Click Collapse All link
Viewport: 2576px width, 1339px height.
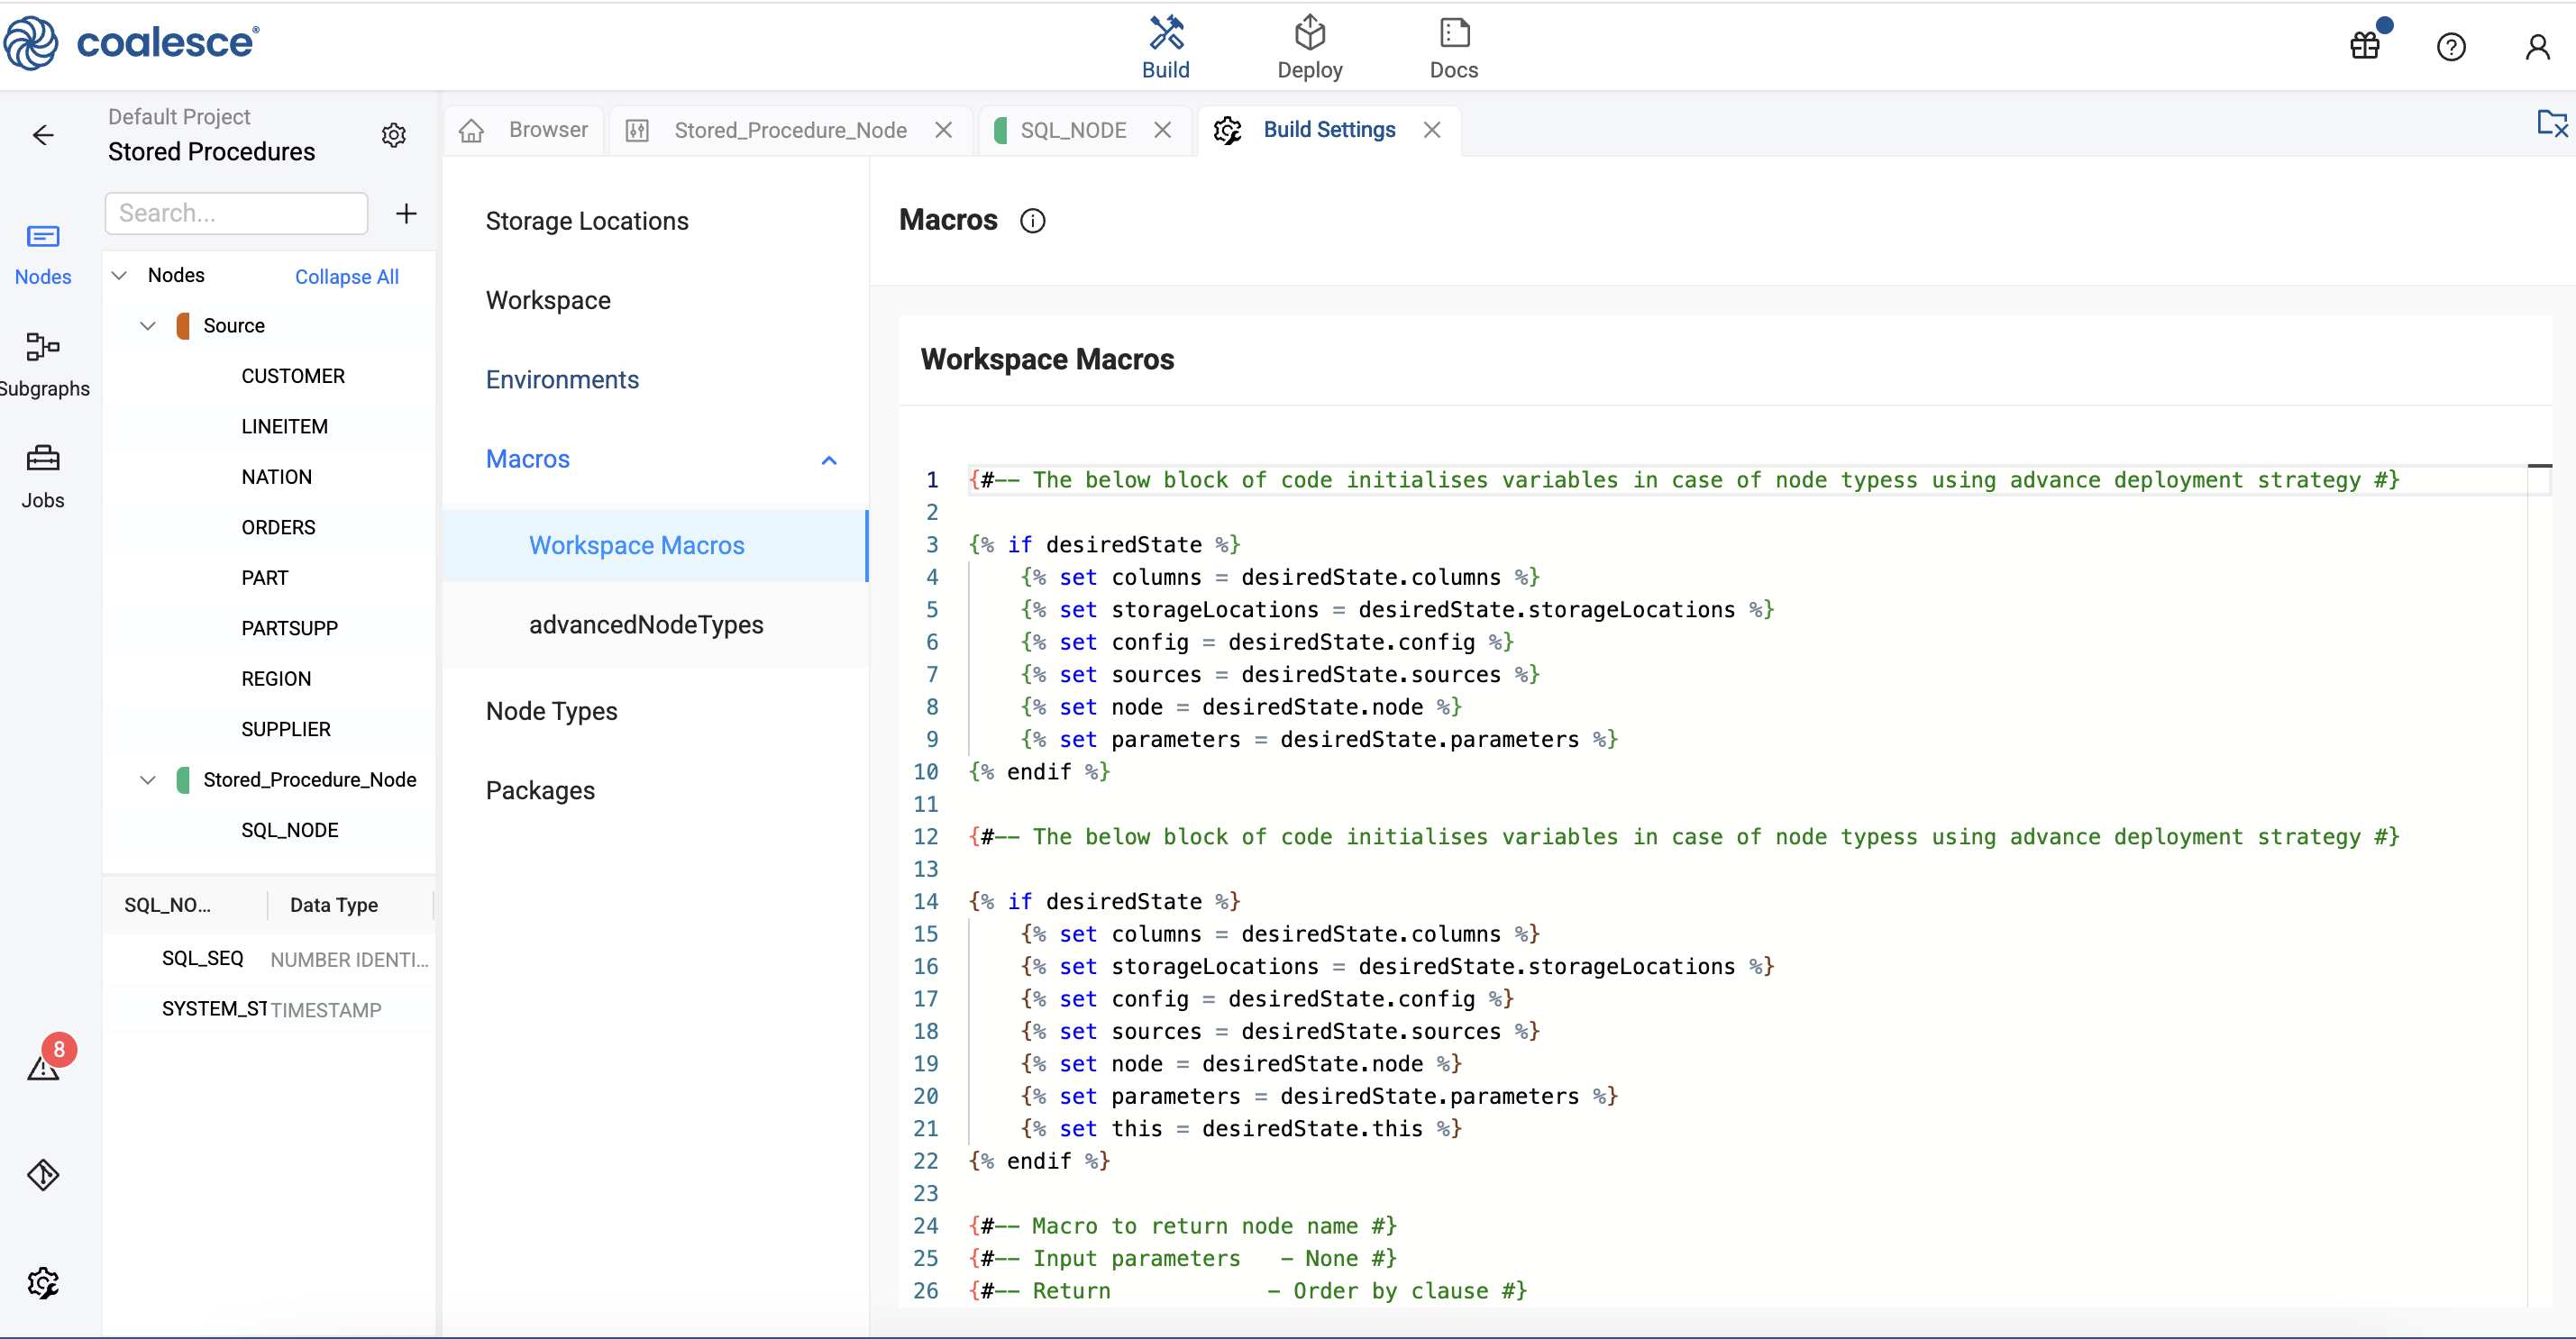pyautogui.click(x=346, y=276)
